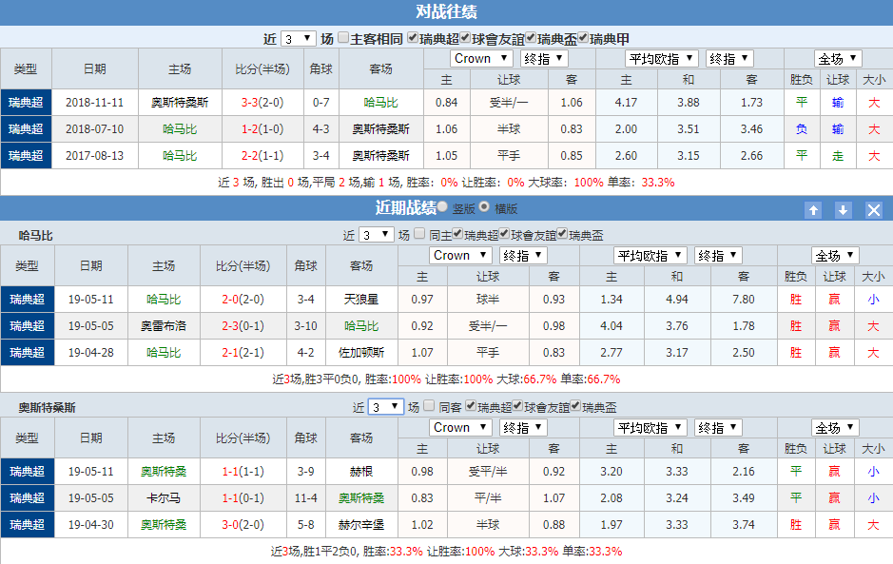Viewport: 893px width, 564px height.
Task: Click odds value 7.80 on 天狼星 row
Action: (x=744, y=299)
